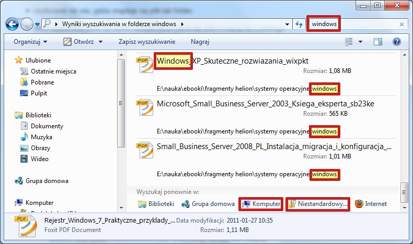The width and height of the screenshot is (413, 244).
Task: Click the Muzyka note icon
Action: coord(24,137)
